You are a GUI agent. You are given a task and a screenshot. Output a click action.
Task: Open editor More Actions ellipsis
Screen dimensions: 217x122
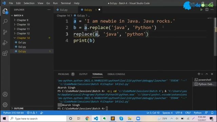click(x=212, y=10)
